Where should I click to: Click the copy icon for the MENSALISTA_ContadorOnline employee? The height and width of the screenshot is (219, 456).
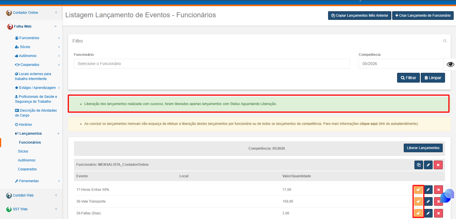click(419, 165)
